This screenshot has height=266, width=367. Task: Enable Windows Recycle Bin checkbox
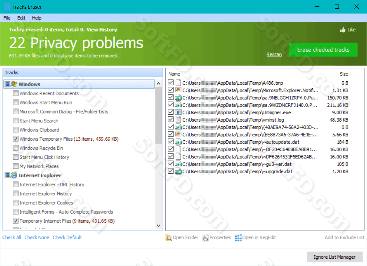click(x=16, y=148)
